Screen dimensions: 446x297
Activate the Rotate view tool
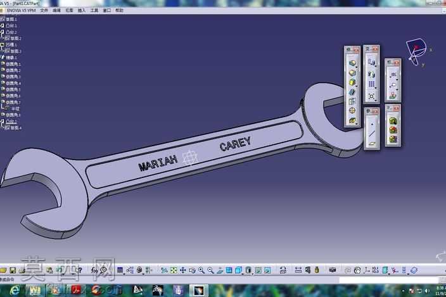click(192, 270)
